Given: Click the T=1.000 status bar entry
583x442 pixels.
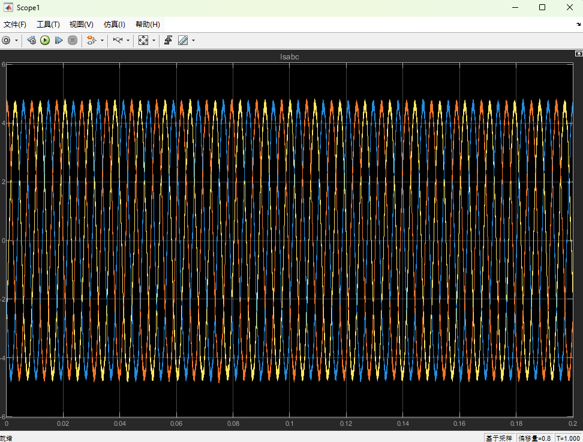Looking at the screenshot, I should point(568,438).
